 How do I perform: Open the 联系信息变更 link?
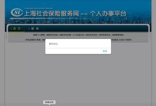coord(91,35)
